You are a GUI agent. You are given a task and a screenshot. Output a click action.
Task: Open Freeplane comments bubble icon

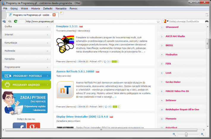tap(105, 62)
